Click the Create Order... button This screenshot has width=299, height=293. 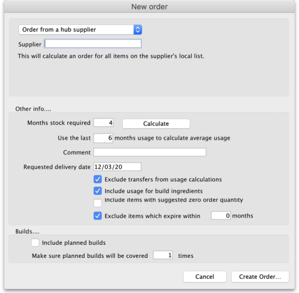tap(260, 276)
